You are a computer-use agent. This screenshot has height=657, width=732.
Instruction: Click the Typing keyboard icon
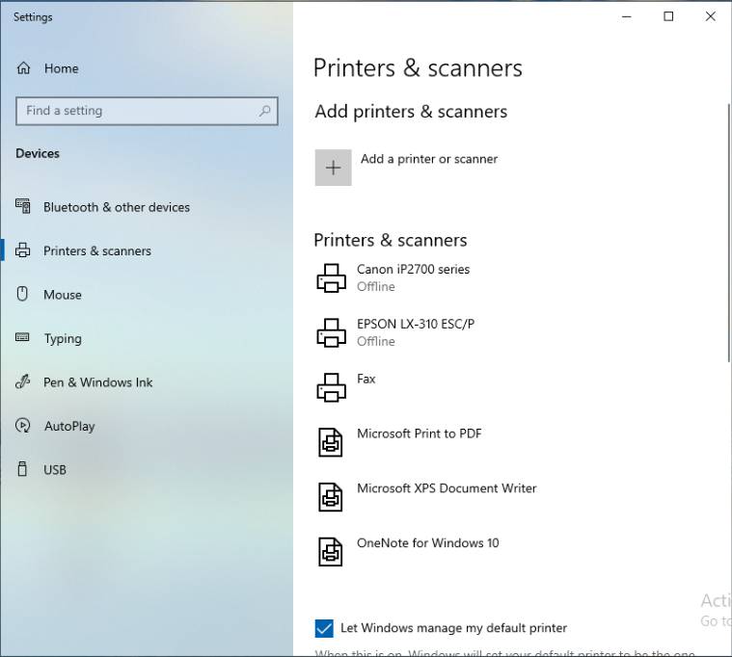point(22,337)
